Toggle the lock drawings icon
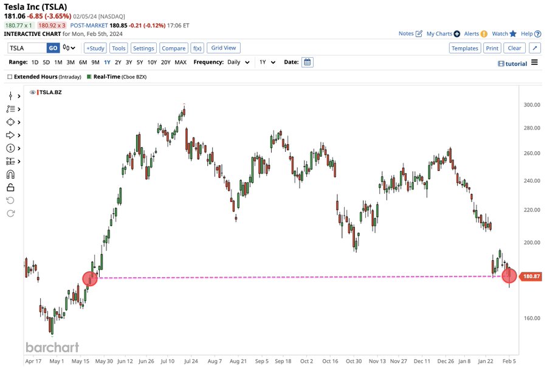 (x=10, y=187)
